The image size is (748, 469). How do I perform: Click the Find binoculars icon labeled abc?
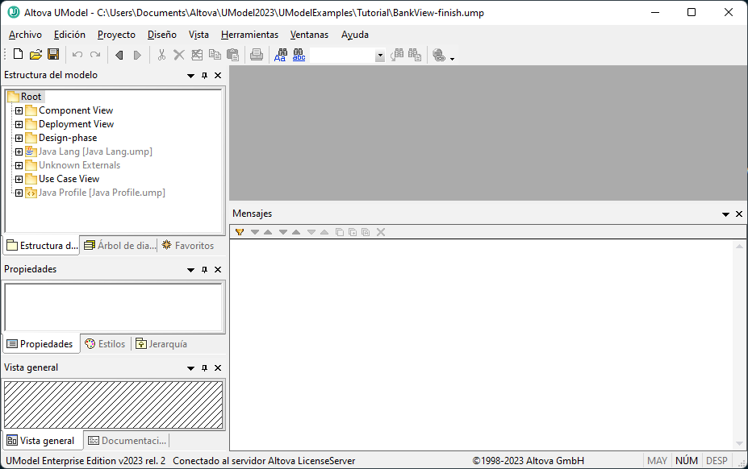299,55
